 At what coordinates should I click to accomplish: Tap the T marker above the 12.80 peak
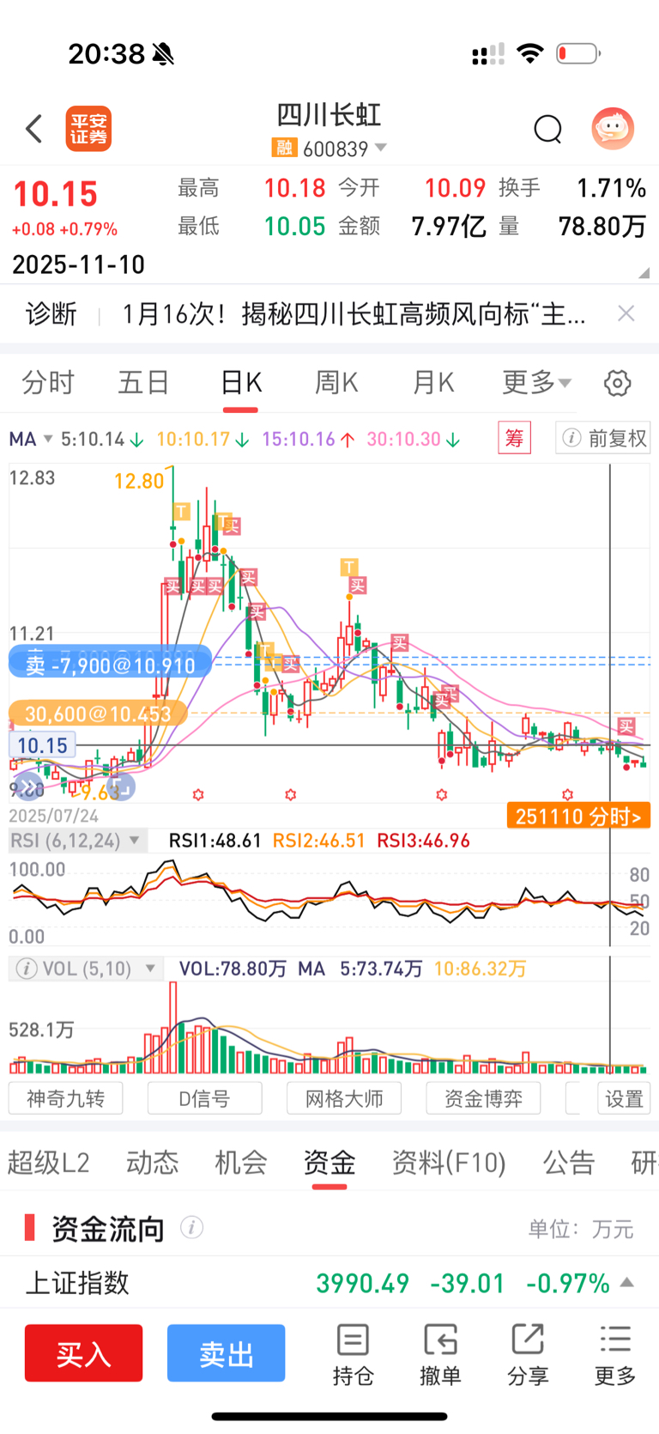(x=181, y=512)
